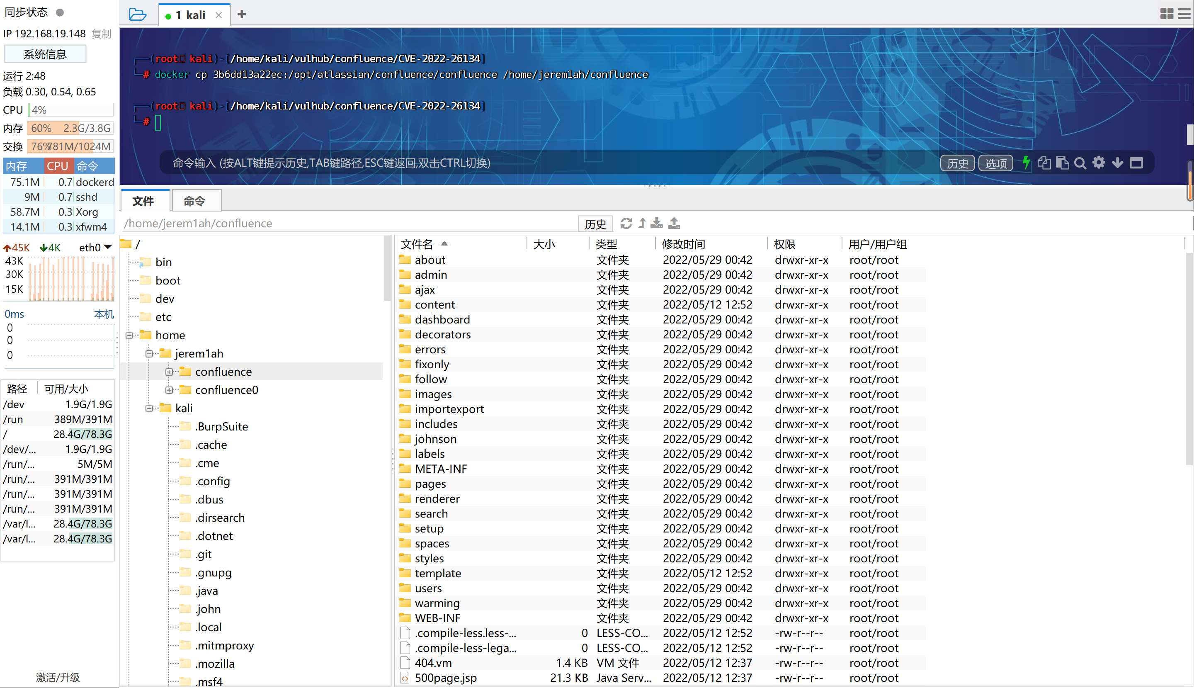This screenshot has height=688, width=1194.
Task: Collapse the home folder node
Action: [129, 335]
